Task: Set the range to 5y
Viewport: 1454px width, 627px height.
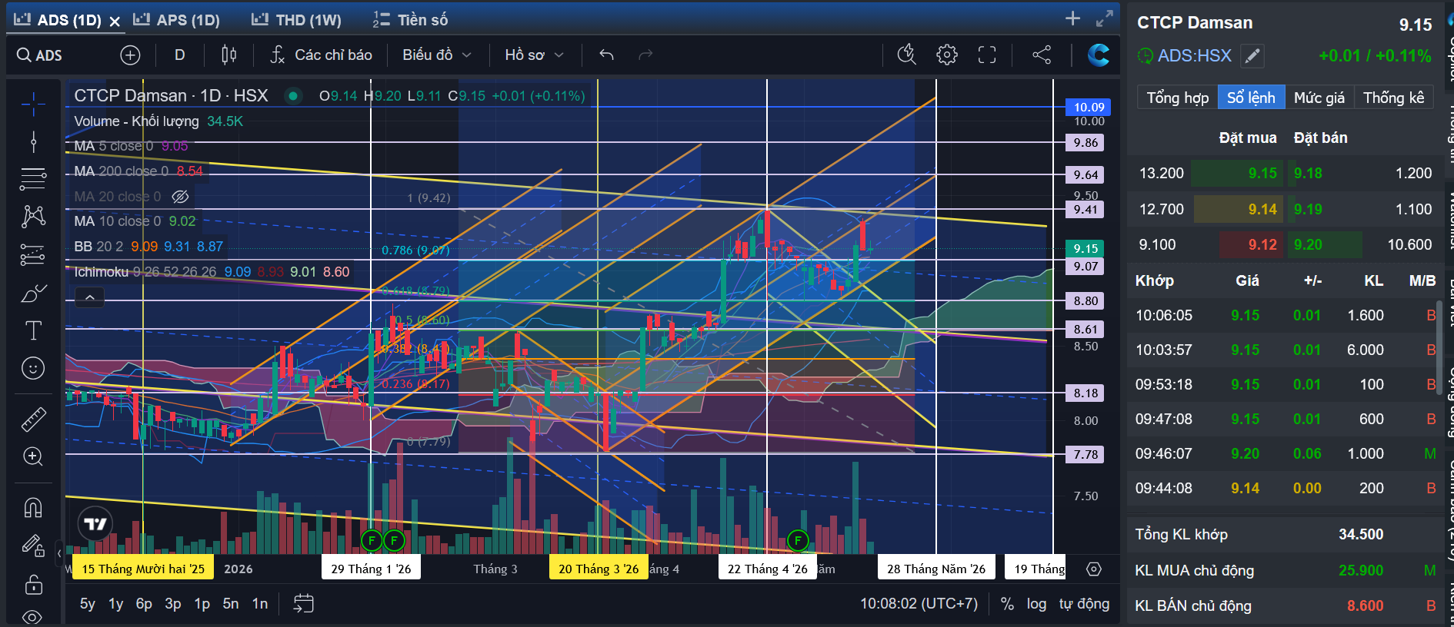Action: (88, 604)
